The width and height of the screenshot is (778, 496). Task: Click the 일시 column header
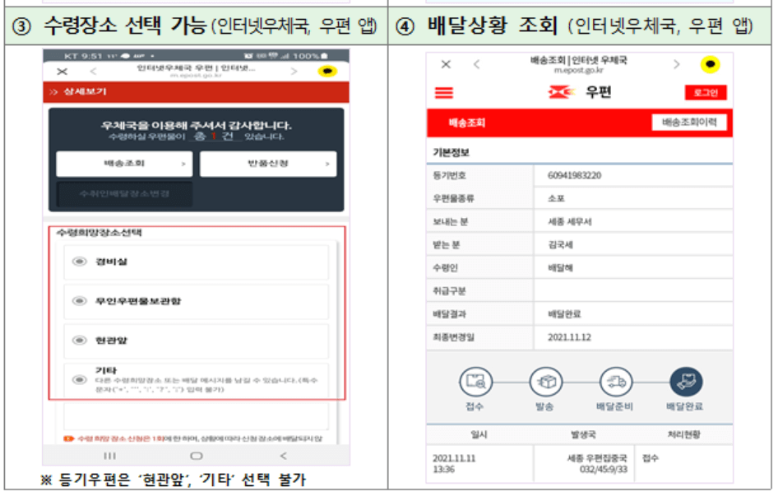(479, 434)
